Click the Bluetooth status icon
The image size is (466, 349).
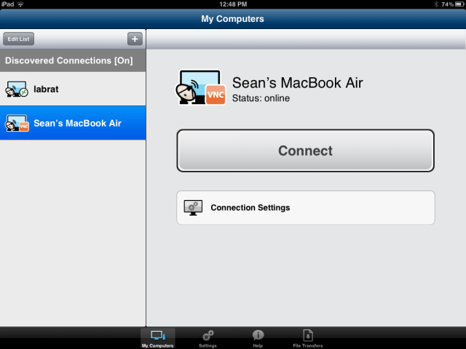(436, 4)
